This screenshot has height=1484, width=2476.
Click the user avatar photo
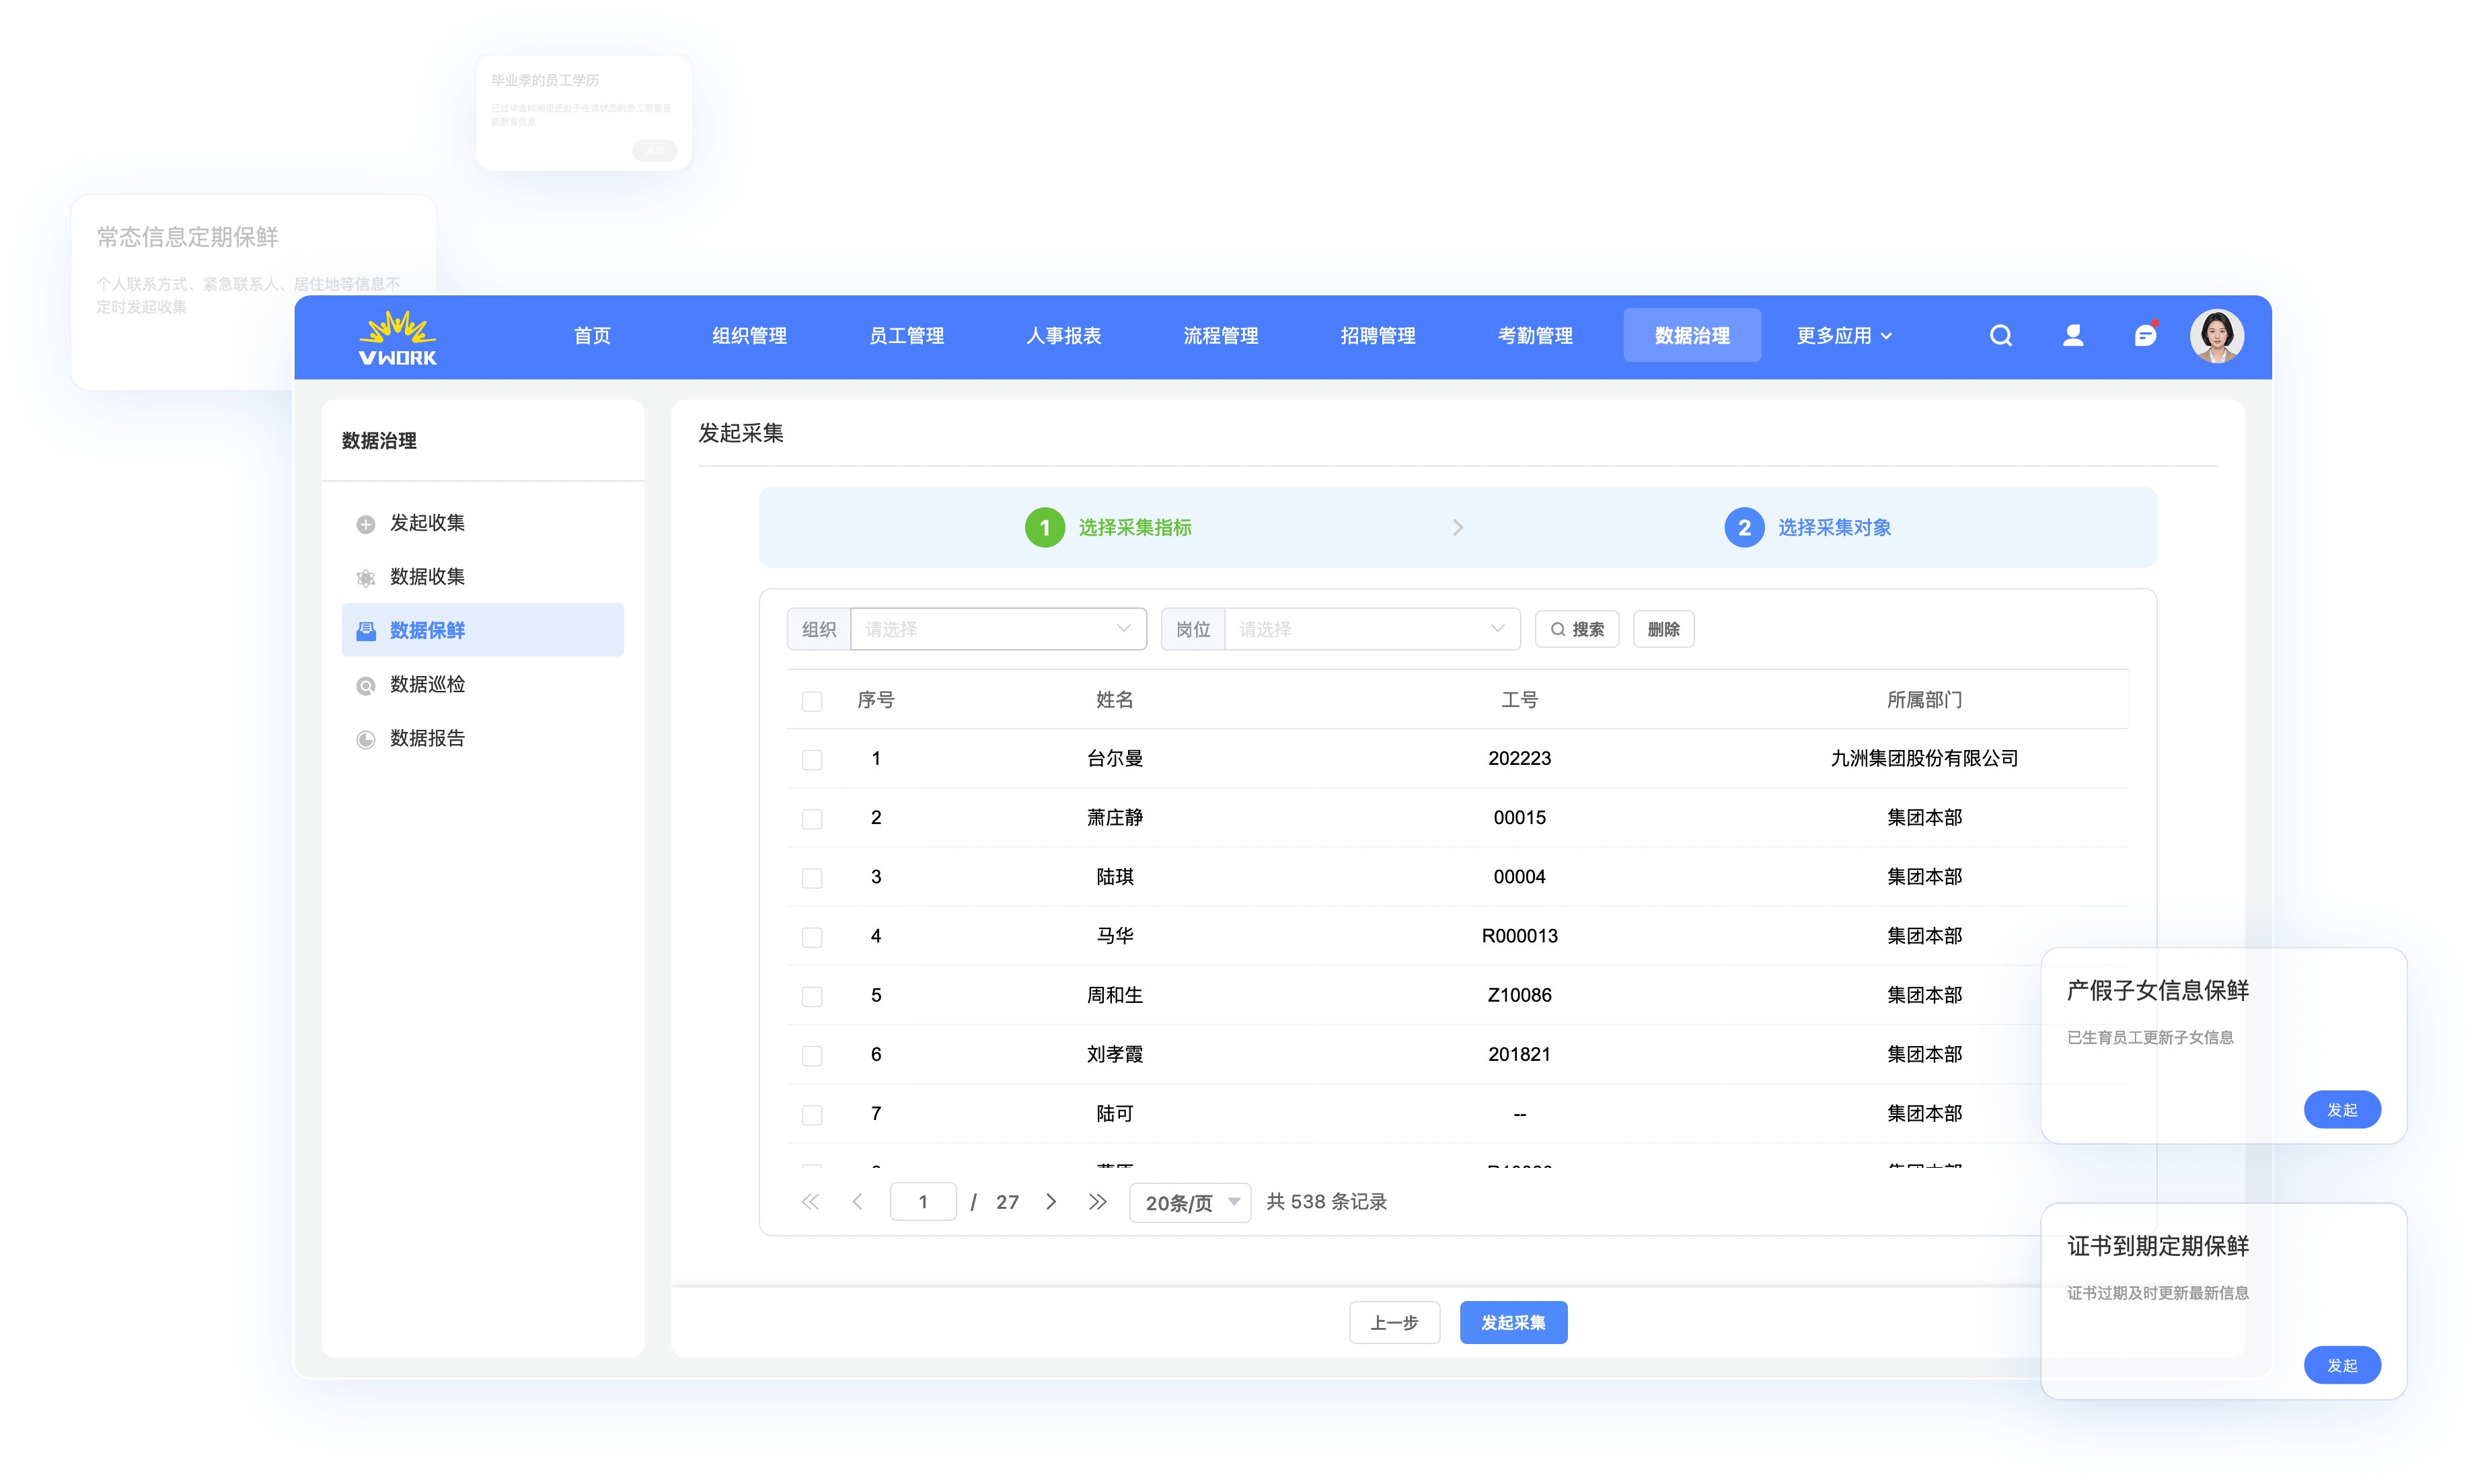coord(2217,336)
